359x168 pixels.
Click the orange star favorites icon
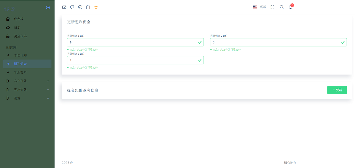(96, 7)
